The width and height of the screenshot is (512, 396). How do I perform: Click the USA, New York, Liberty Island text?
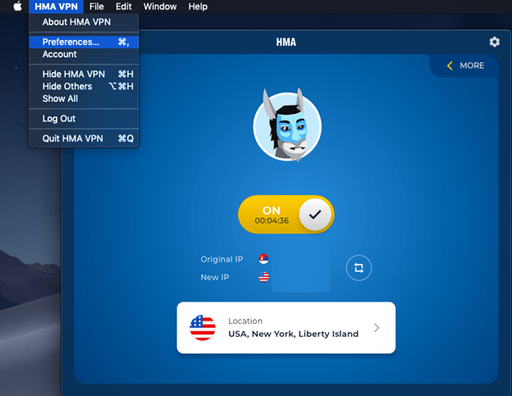click(x=293, y=334)
